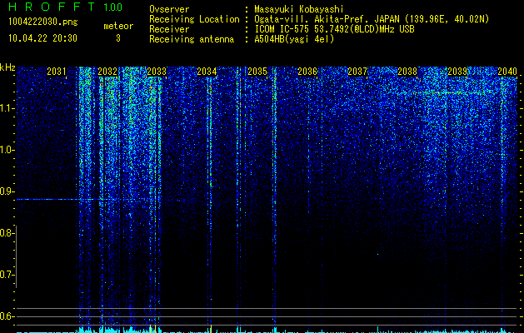Click the meteor label
This screenshot has height=333, width=524.
118,26
